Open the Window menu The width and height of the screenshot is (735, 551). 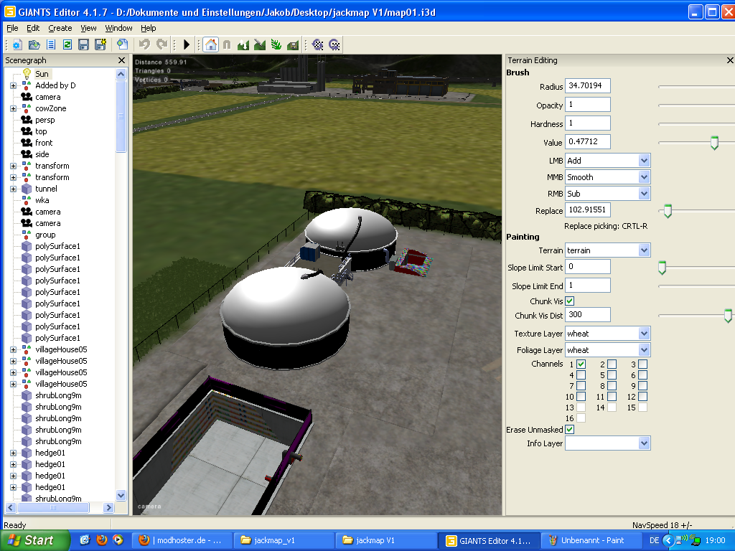tap(118, 28)
